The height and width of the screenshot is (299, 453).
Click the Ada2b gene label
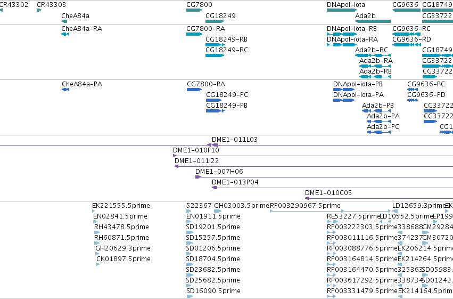pyautogui.click(x=365, y=15)
